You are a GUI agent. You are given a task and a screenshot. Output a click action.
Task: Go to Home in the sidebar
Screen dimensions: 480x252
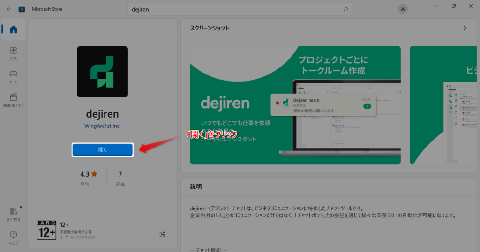pyautogui.click(x=13, y=30)
